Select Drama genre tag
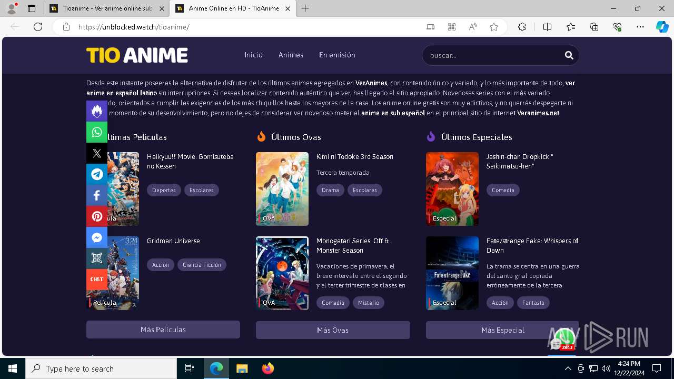Screen dimensions: 674x379 pyautogui.click(x=330, y=190)
